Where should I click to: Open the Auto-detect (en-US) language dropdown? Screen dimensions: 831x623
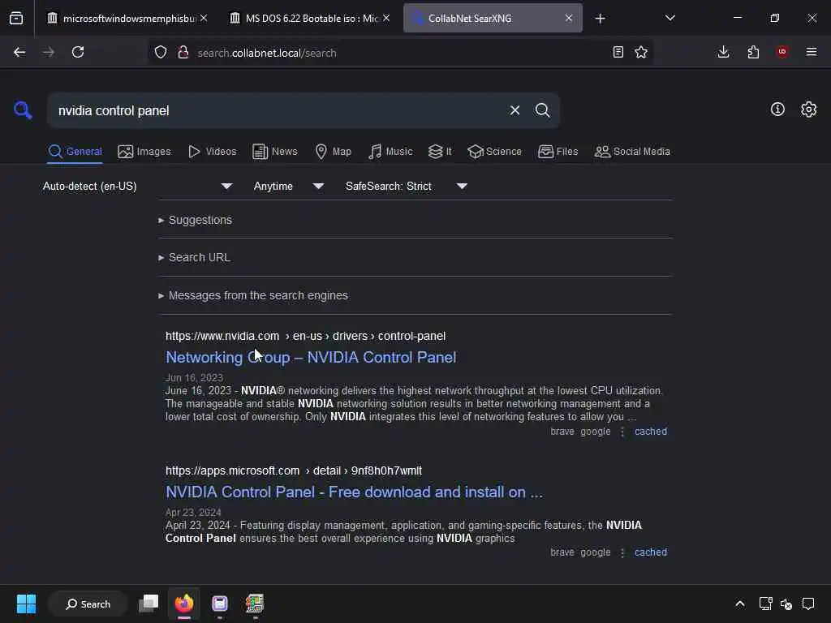137,186
